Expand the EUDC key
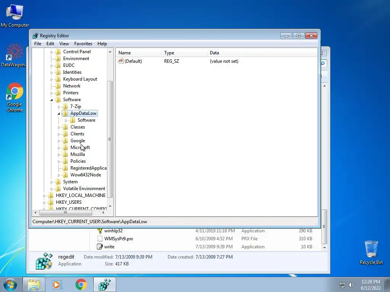Viewport: 390px width, 292px height. tap(51, 66)
